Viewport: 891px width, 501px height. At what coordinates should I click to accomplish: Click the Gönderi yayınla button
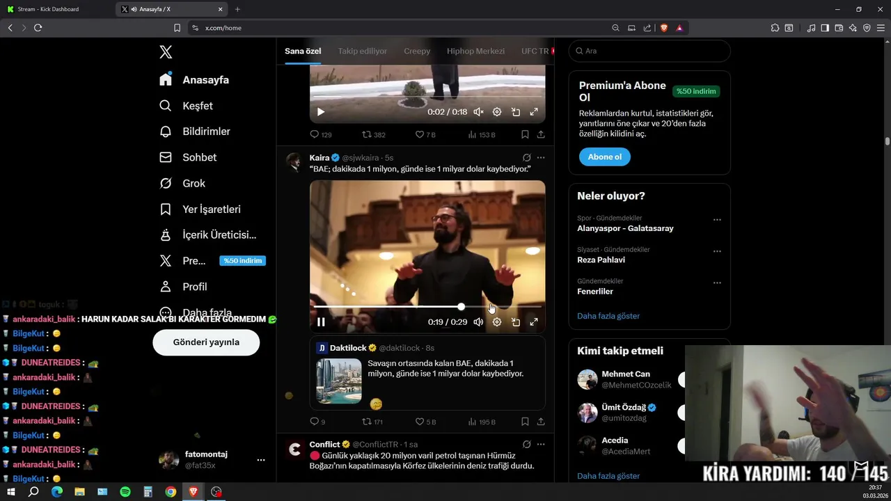(206, 342)
